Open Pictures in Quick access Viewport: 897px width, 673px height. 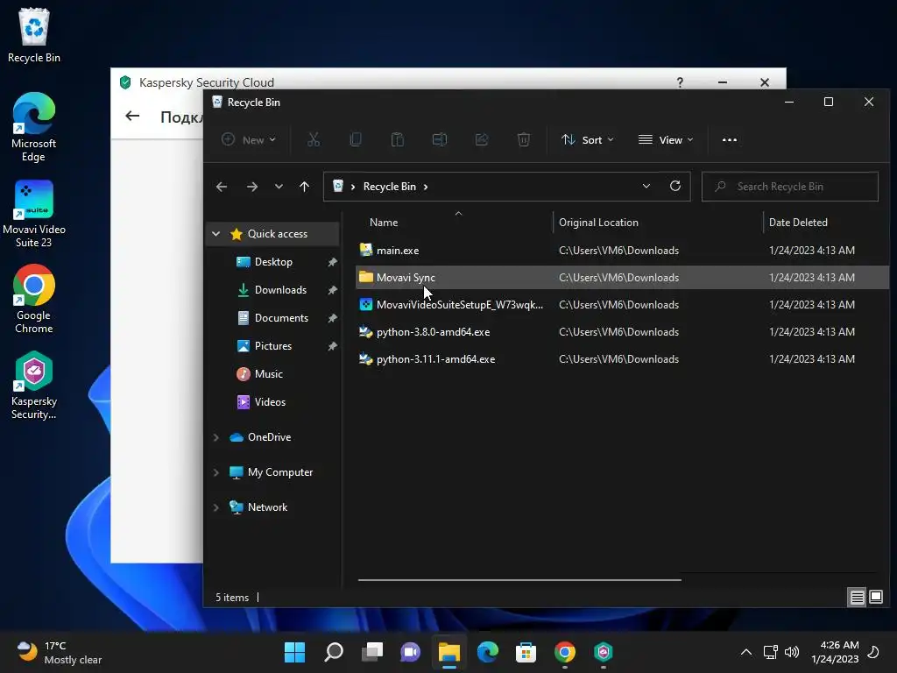tap(273, 346)
